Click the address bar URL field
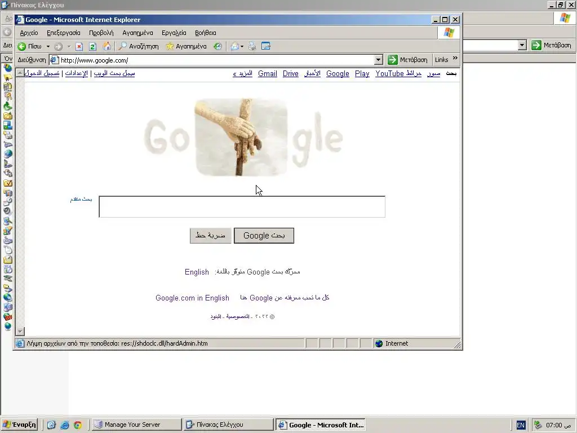The image size is (577, 433). point(216,60)
